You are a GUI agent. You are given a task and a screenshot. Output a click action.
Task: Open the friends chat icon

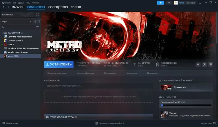click(214, 123)
